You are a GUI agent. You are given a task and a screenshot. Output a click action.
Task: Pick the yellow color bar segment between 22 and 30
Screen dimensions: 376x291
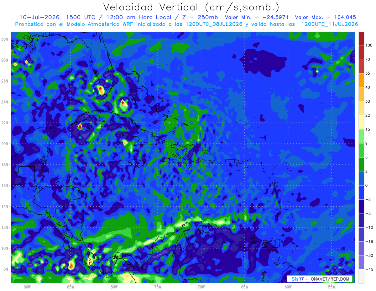click(x=361, y=108)
